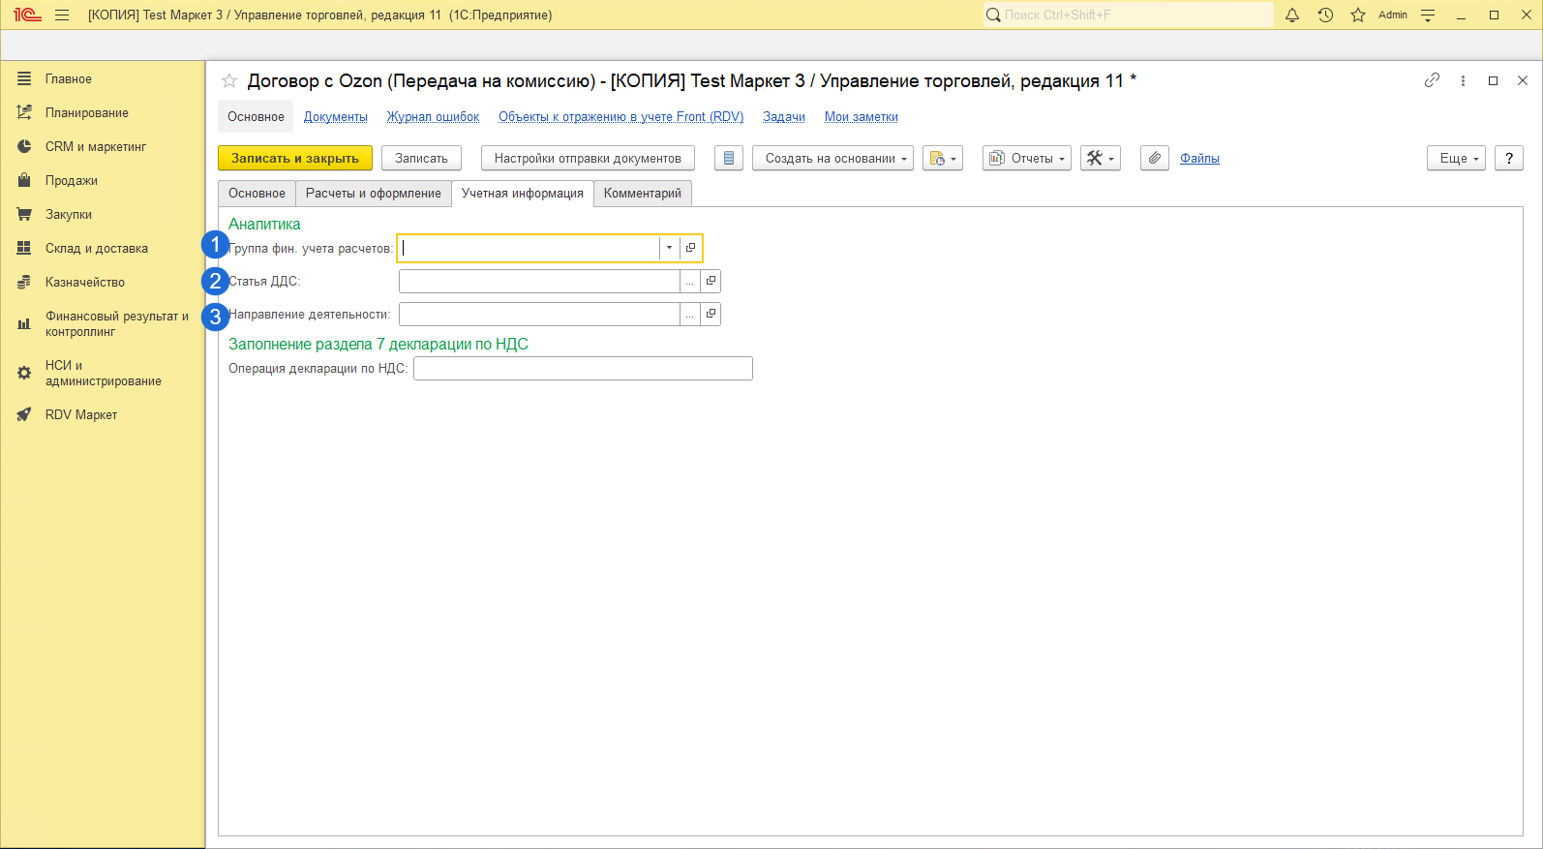Screen dimensions: 1543x849
Task: Open selected Группа фин. учета расчетов item
Action: coord(690,248)
